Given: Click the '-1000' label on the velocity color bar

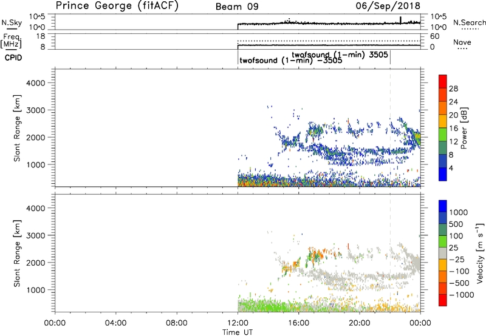Looking at the screenshot, I should click(x=462, y=295).
